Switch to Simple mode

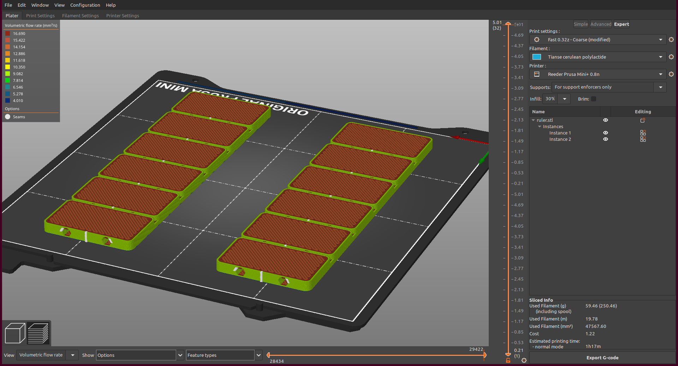(x=581, y=24)
